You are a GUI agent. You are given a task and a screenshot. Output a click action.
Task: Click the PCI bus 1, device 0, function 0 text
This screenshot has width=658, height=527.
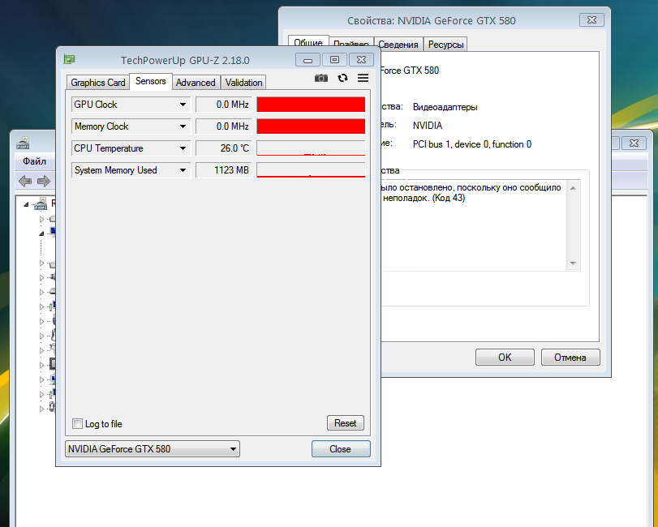[472, 144]
